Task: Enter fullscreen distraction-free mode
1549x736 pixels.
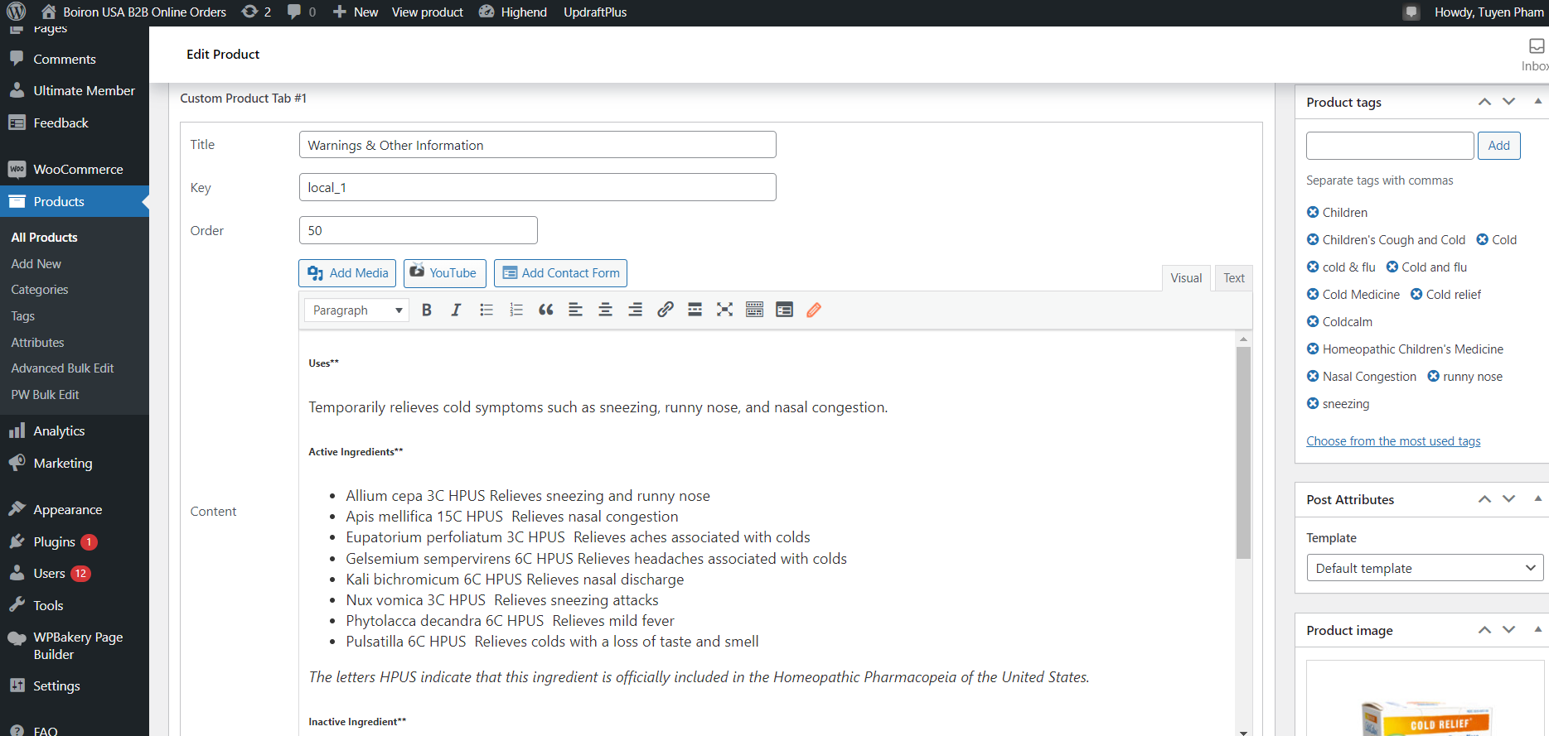Action: click(725, 310)
